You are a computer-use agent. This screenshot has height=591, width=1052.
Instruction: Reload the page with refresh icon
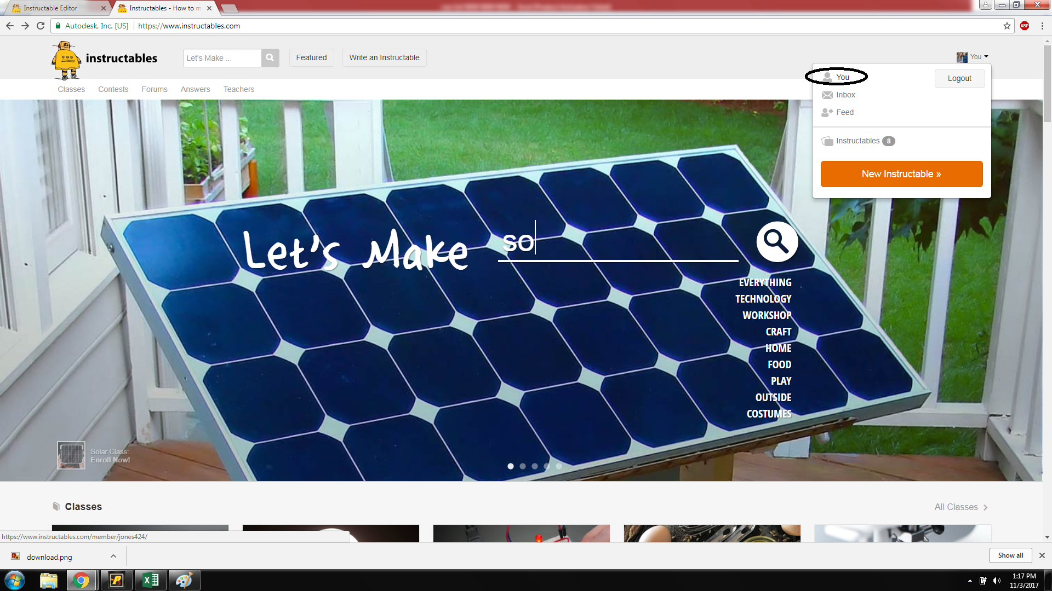coord(41,26)
